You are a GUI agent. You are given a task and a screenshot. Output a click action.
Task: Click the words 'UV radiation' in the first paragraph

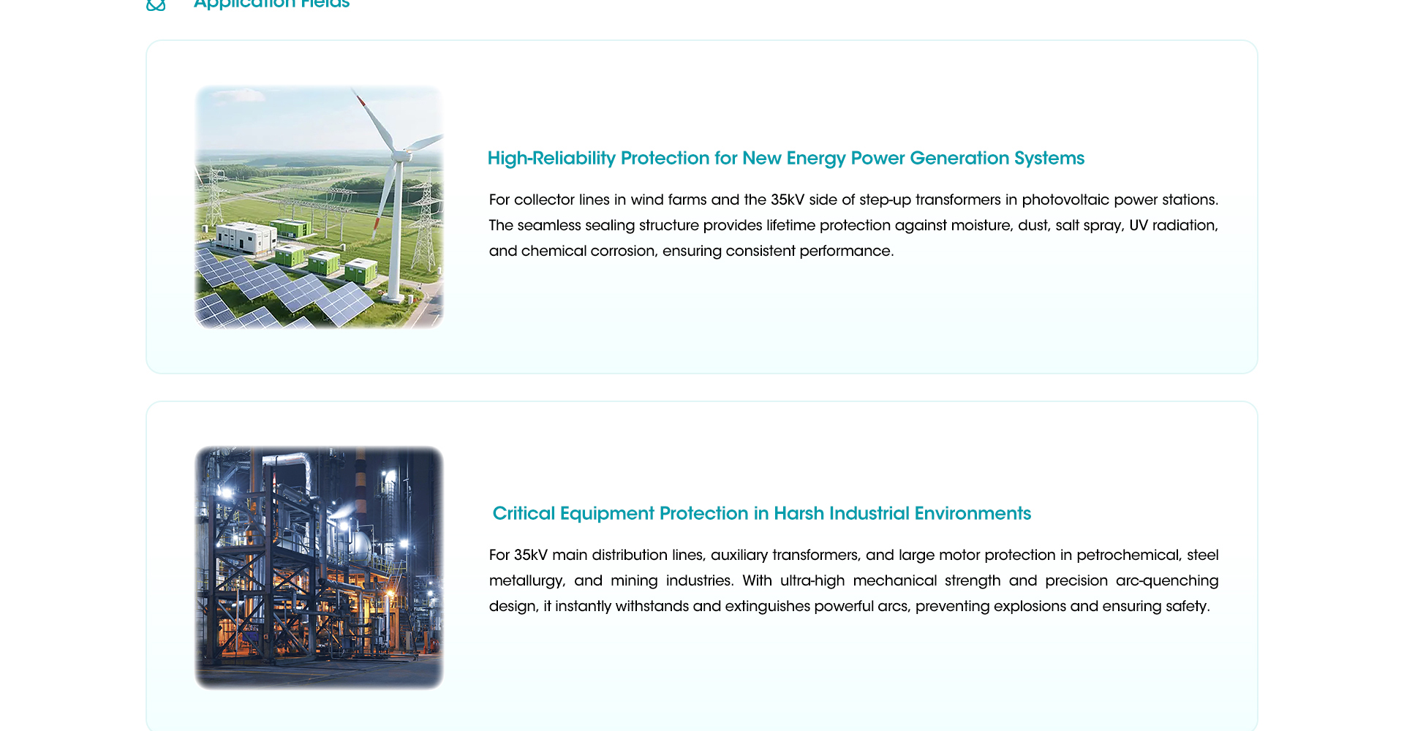[1173, 225]
